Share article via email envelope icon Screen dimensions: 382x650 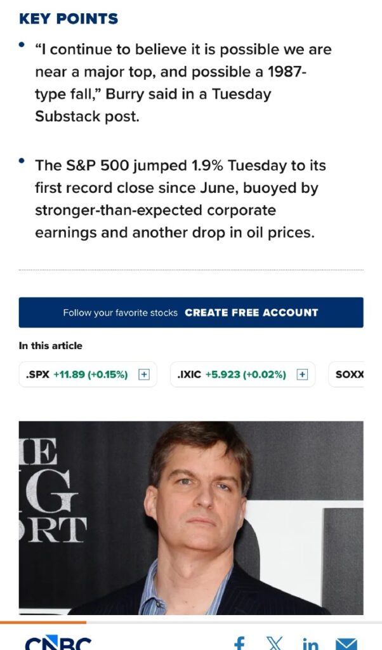346,644
